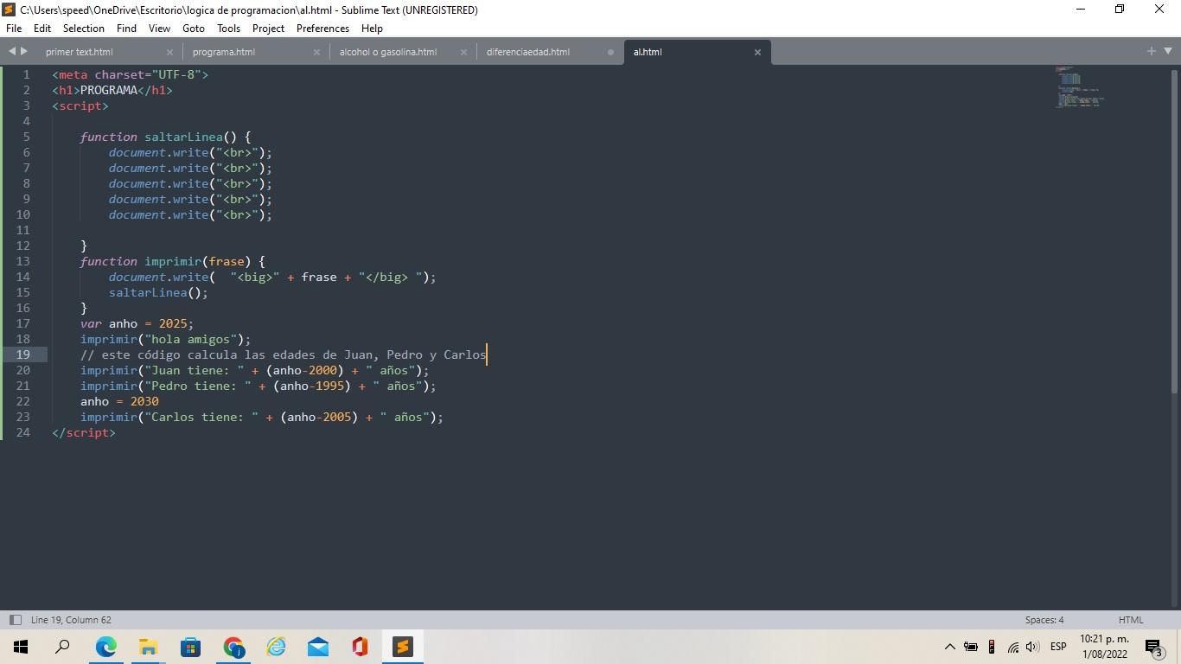Switch to the programa.html tab
The width and height of the screenshot is (1181, 664).
click(x=224, y=52)
